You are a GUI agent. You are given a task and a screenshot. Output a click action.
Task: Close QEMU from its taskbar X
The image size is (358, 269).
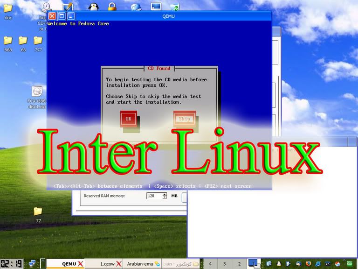[x=80, y=264]
